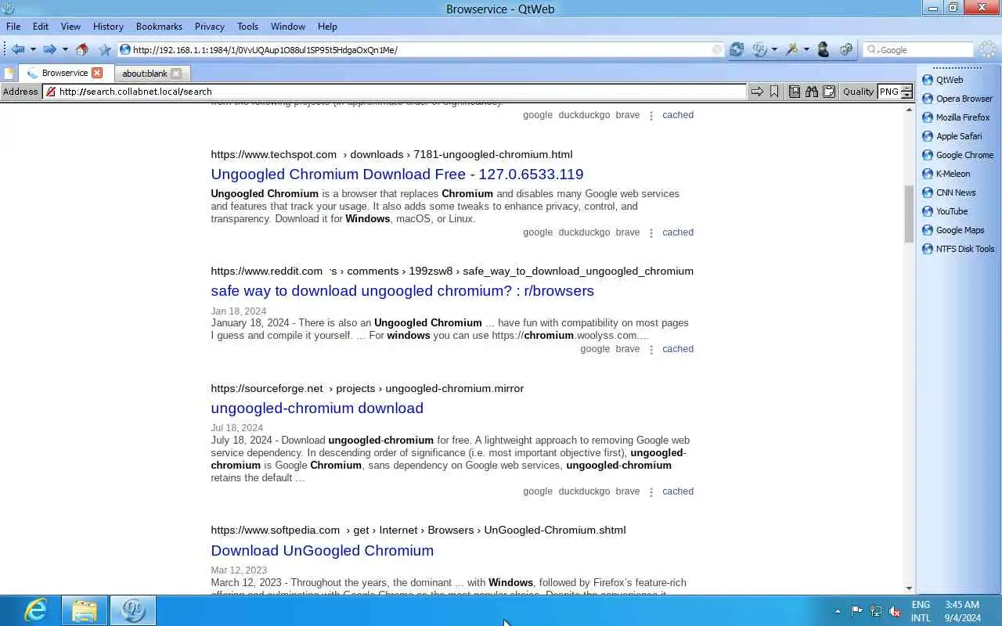Click the Browservice go arrow icon
The image size is (1002, 626).
757,92
